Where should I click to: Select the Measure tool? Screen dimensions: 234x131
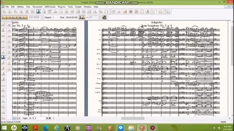[33, 12]
